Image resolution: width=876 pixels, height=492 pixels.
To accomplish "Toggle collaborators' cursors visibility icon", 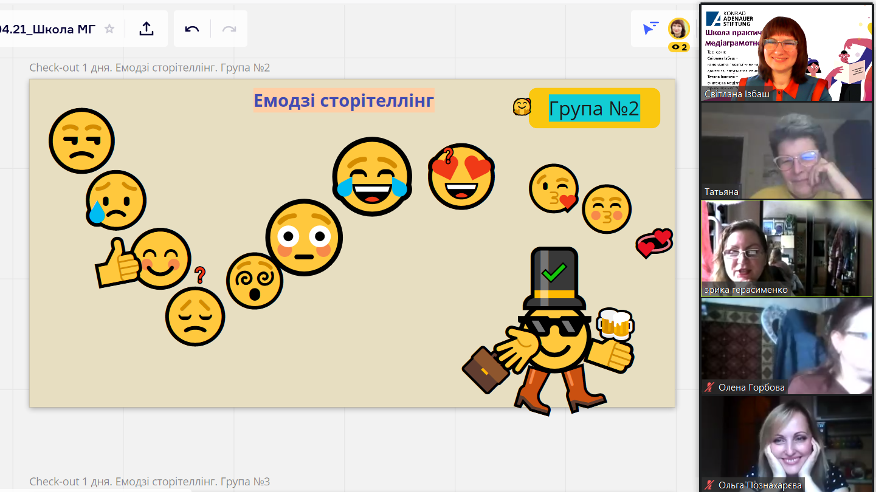I will [650, 29].
